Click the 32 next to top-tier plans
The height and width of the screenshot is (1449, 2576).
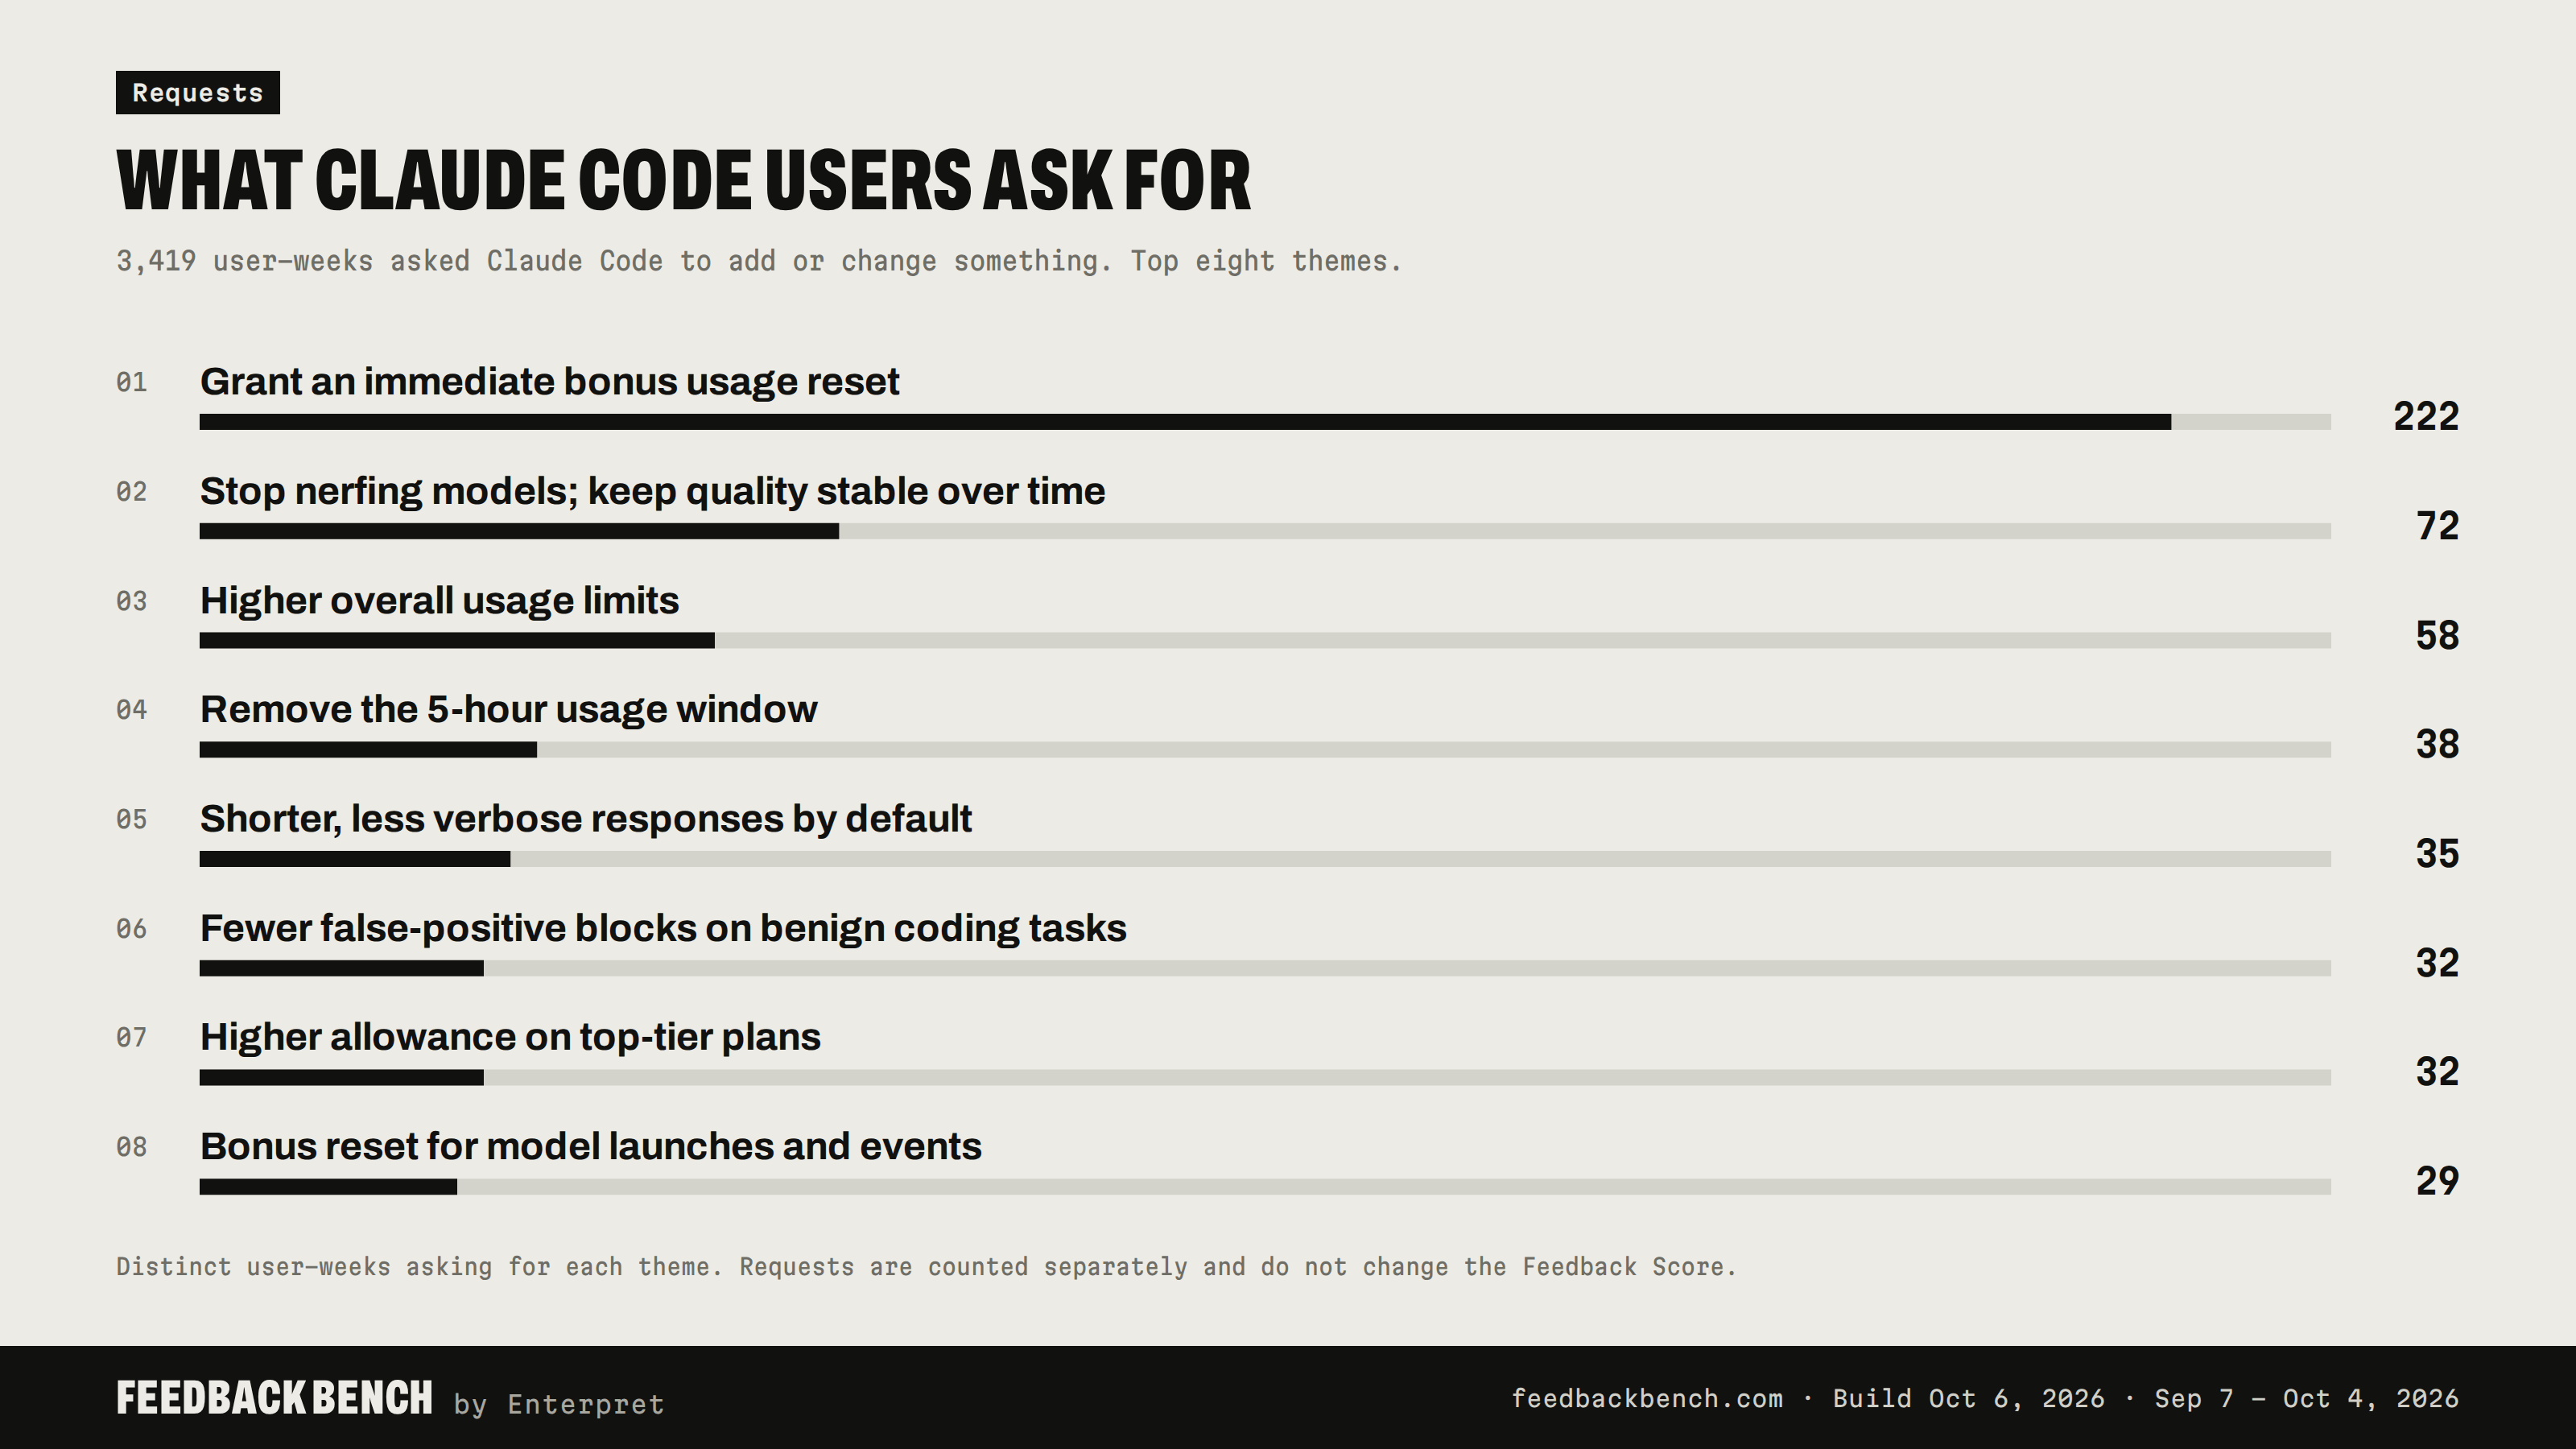click(x=2437, y=1072)
